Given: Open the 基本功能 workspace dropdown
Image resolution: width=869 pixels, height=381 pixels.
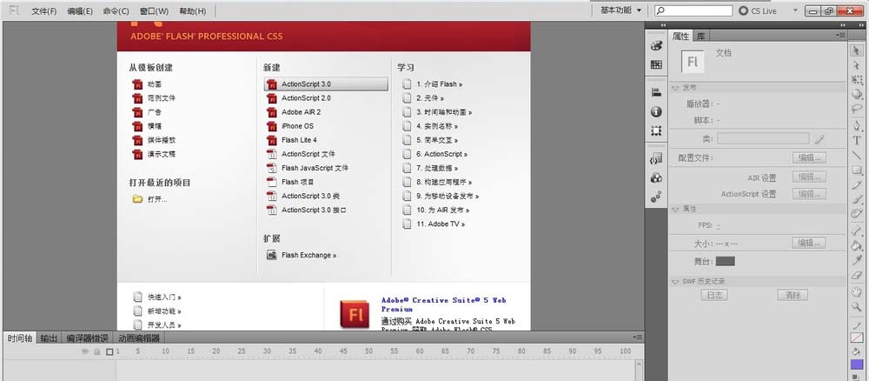Looking at the screenshot, I should point(621,10).
